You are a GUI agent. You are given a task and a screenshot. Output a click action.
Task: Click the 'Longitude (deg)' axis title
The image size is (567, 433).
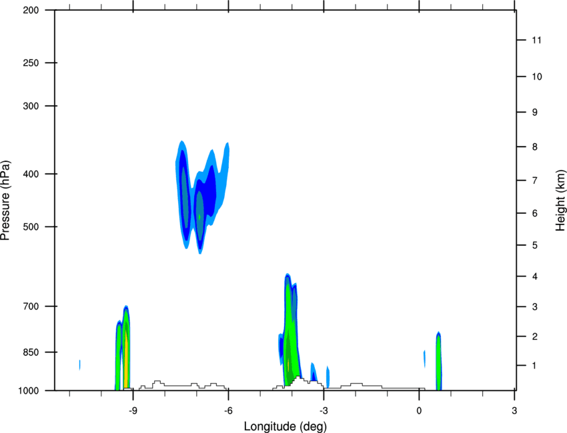286,426
